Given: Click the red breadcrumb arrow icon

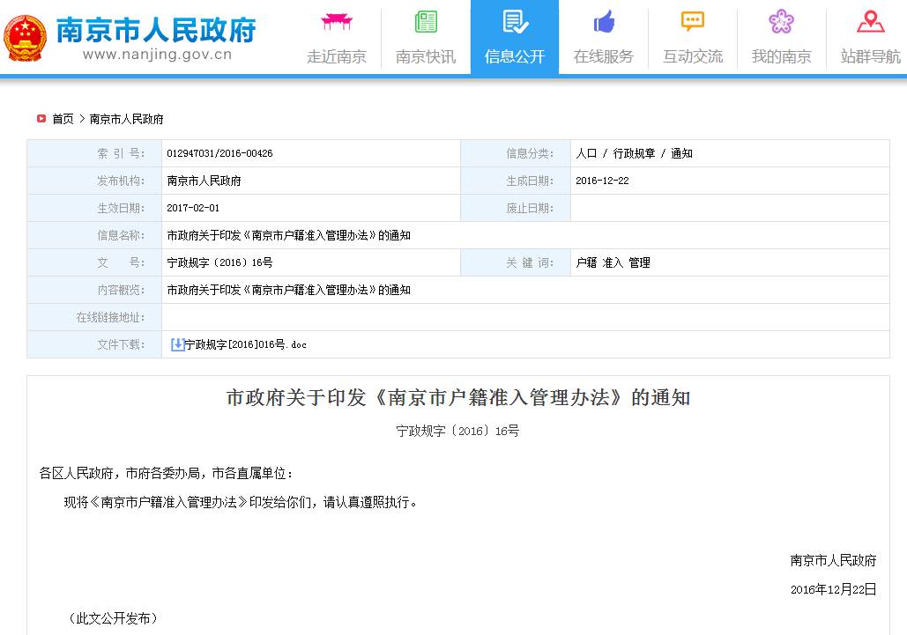Looking at the screenshot, I should [x=41, y=118].
